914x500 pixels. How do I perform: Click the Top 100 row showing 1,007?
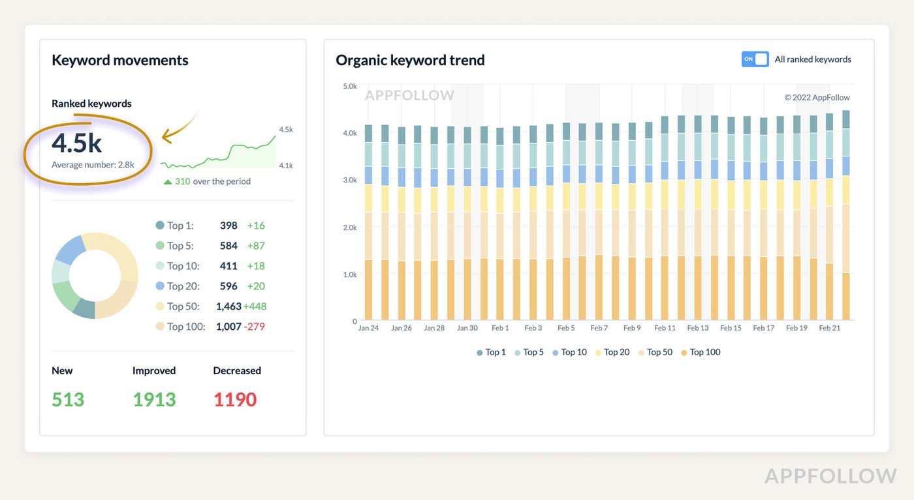pos(210,327)
